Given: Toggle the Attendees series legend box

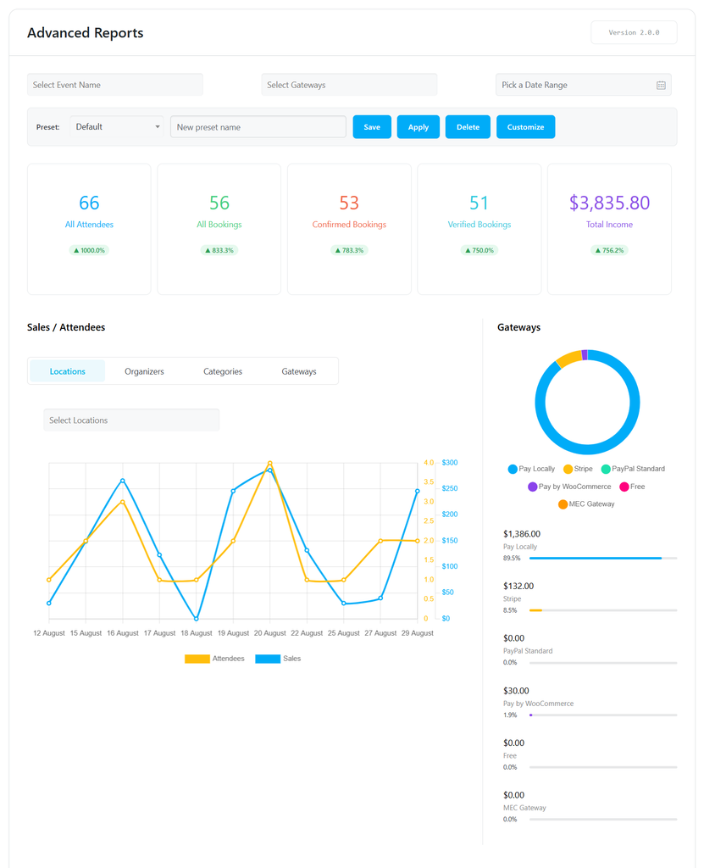Looking at the screenshot, I should [197, 659].
